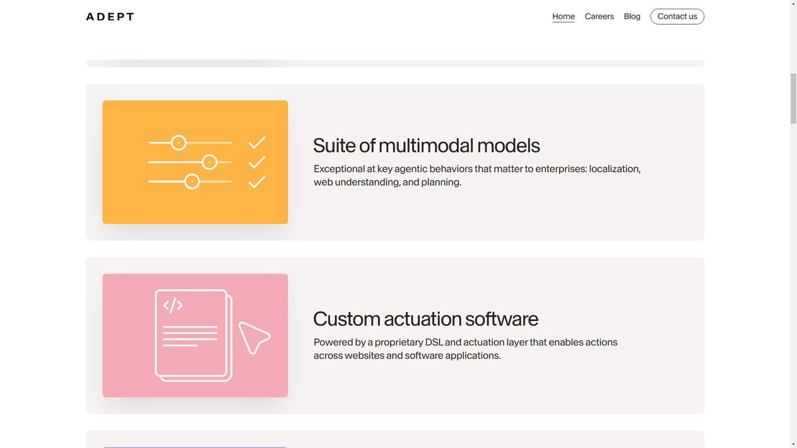
Task: Click the text 'Exceptional at key agentic behaviors'
Action: (393, 169)
